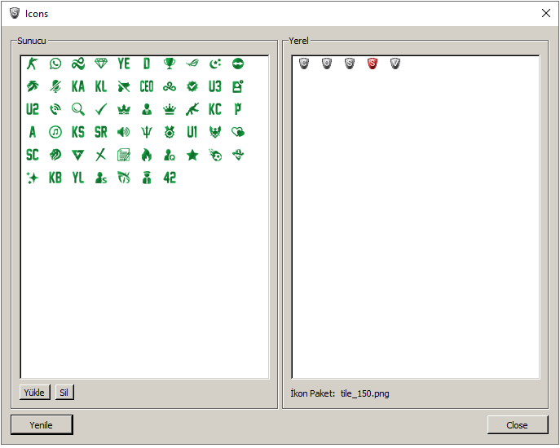The width and height of the screenshot is (560, 448).
Task: Select the solid star icon
Action: pos(192,156)
